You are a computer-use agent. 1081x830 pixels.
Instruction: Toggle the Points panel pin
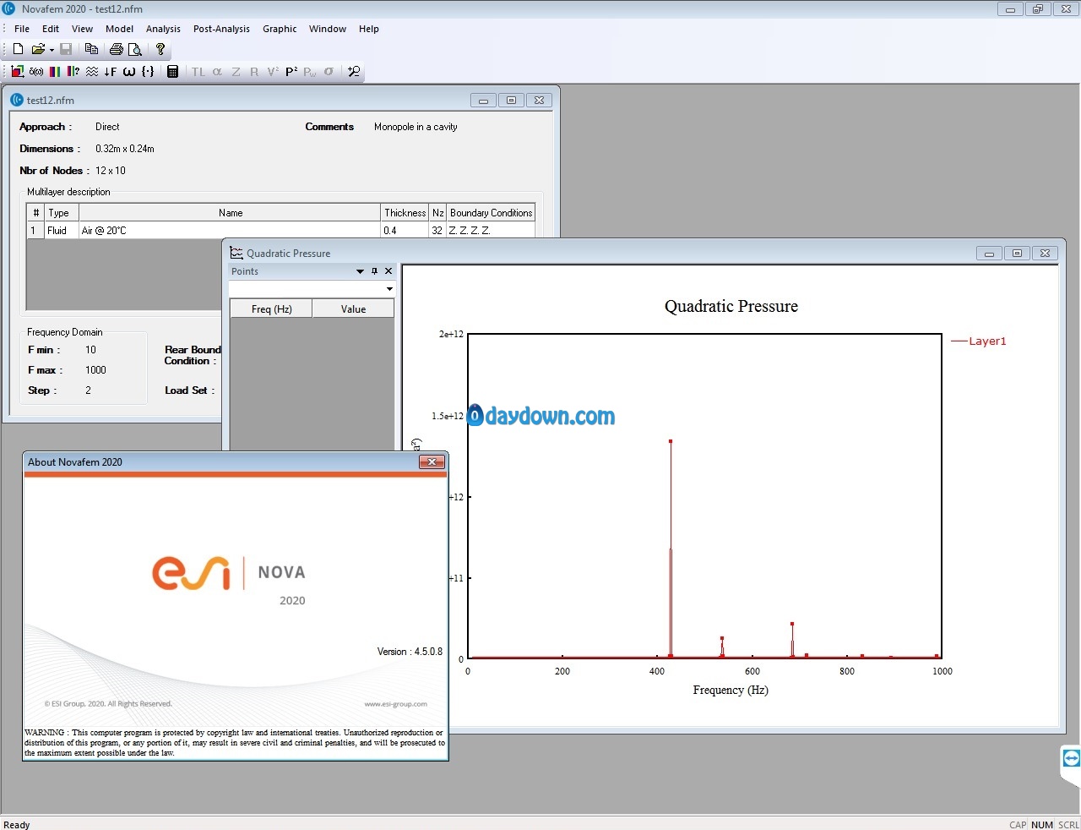coord(375,271)
